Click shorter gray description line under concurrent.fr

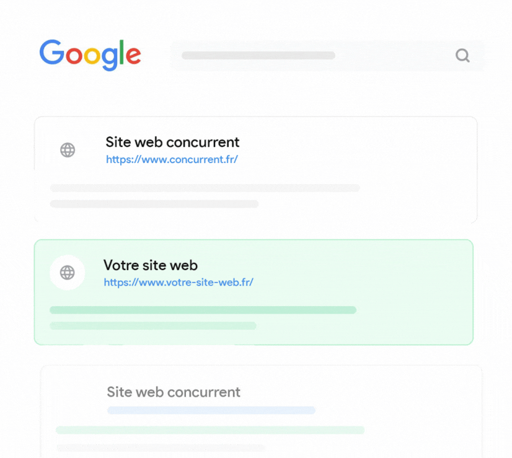coord(154,204)
